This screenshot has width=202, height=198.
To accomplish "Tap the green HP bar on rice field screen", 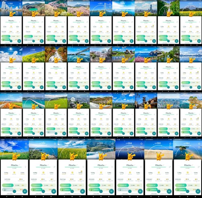I will pyautogui.click(x=72, y=167).
